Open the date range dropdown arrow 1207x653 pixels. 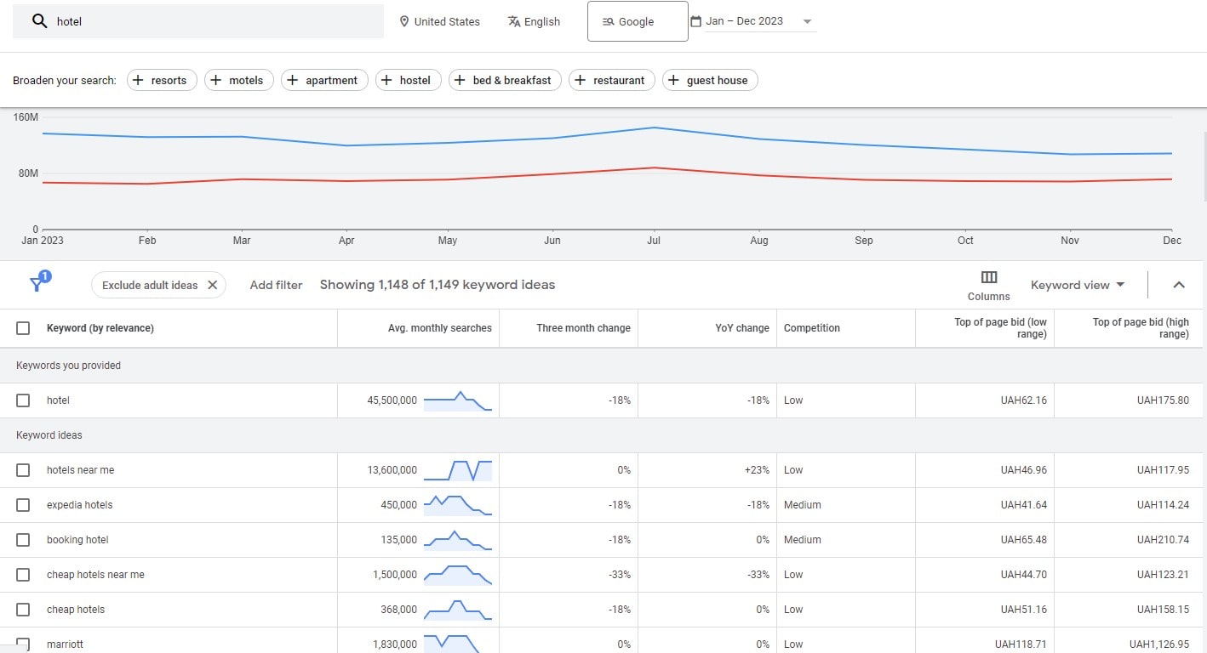(x=807, y=21)
